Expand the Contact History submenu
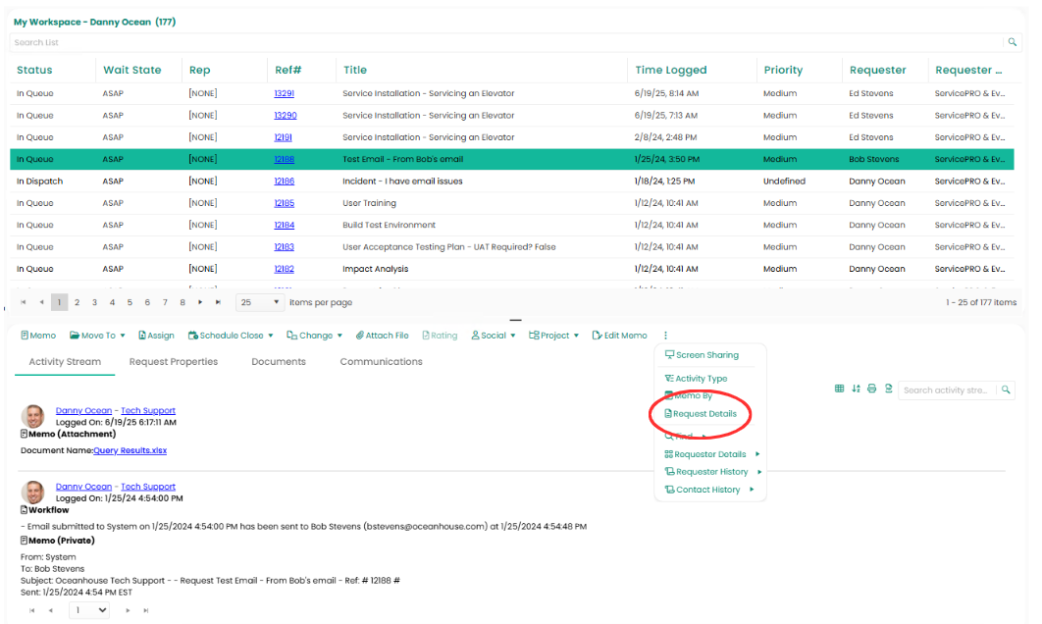Image resolution: width=1042 pixels, height=624 pixels. pyautogui.click(x=709, y=490)
